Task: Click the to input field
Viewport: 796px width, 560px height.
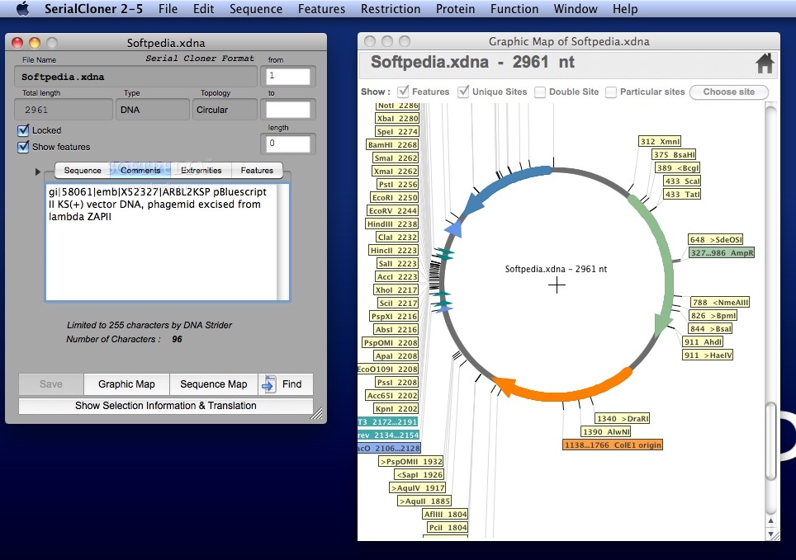Action: (x=288, y=110)
